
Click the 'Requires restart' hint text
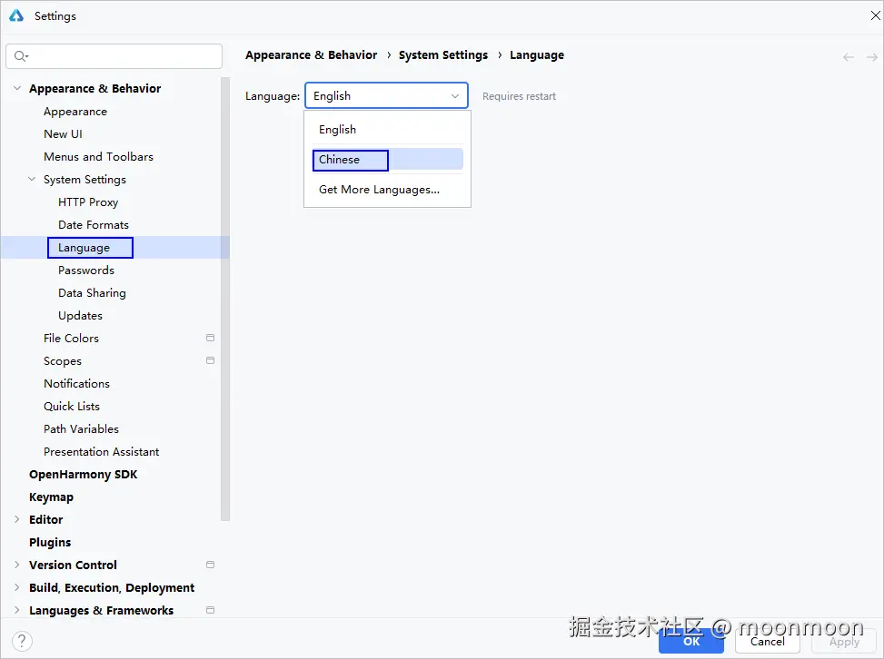point(519,96)
